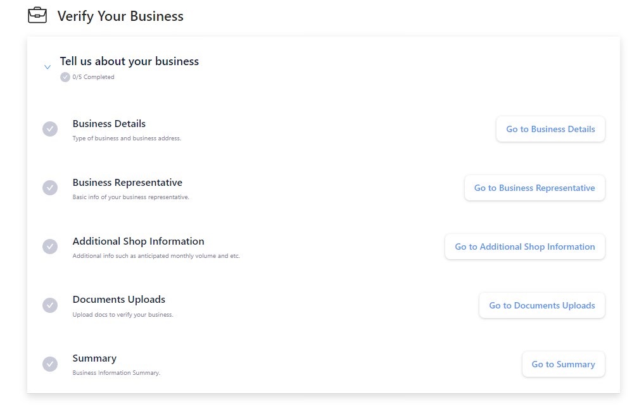The image size is (639, 409).
Task: Select the Business Representative row title
Action: [127, 182]
